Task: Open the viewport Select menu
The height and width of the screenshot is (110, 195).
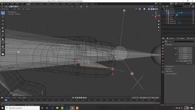Action: click(19, 9)
